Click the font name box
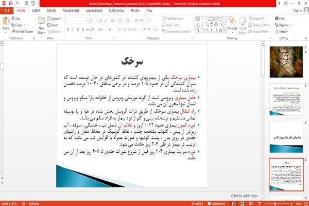This screenshot has height=206, width=309. [76, 21]
